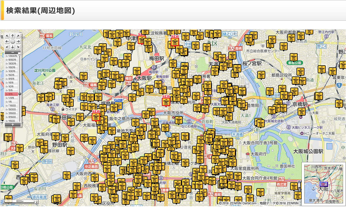Zoom in with the plus bar
This screenshot has width=346, height=207.
[13, 124]
